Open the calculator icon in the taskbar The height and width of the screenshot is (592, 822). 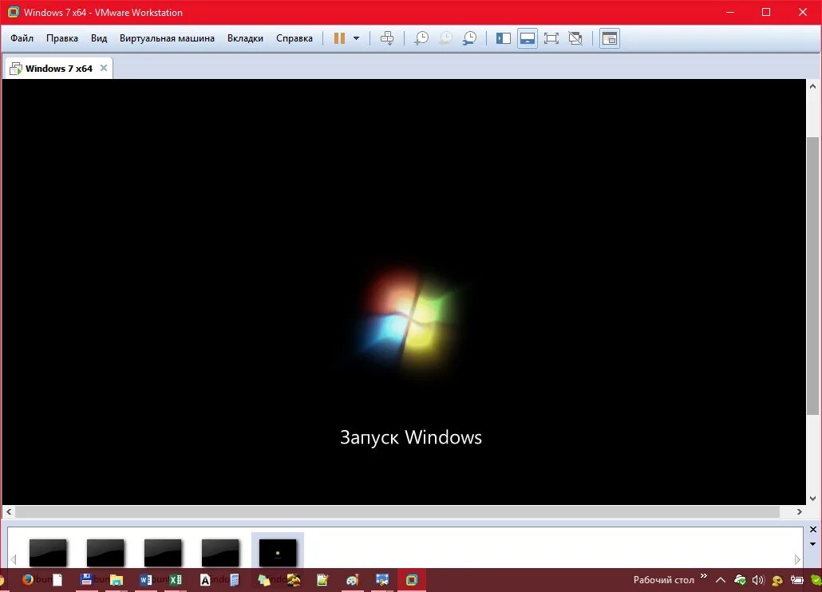235,580
